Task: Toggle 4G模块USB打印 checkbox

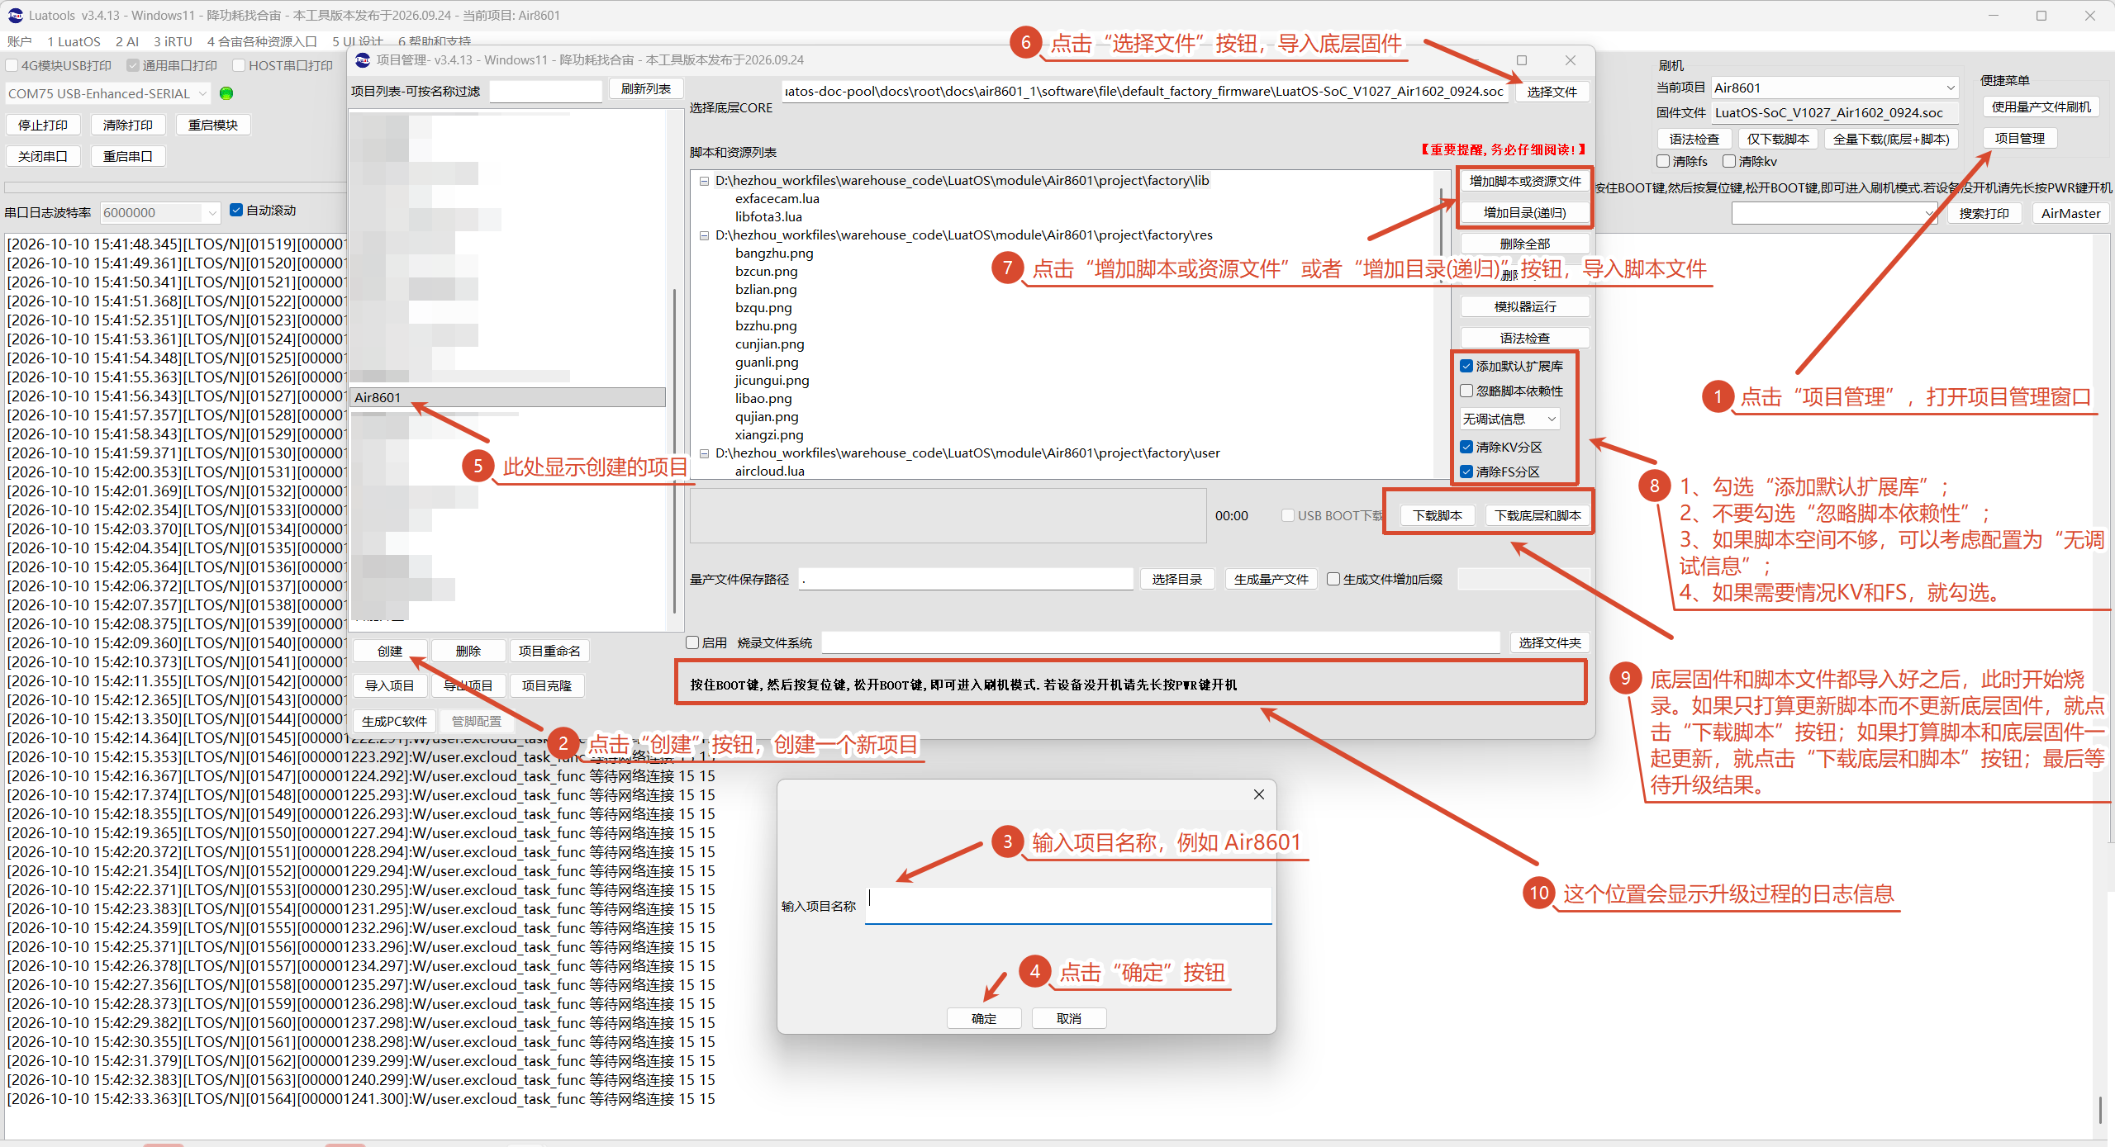Action: tap(12, 65)
